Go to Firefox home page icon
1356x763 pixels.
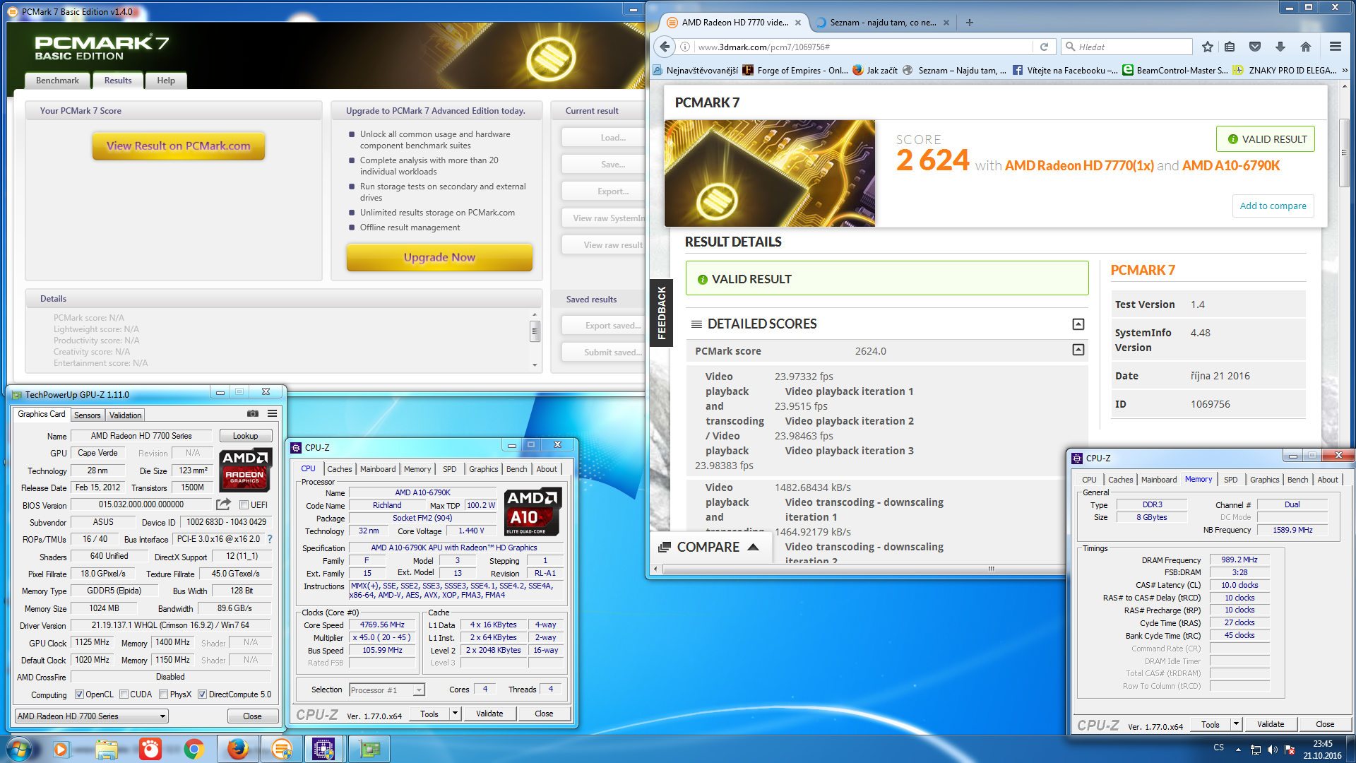(1306, 47)
